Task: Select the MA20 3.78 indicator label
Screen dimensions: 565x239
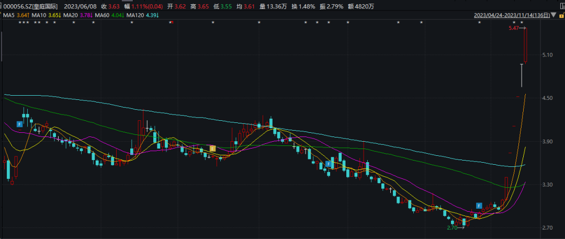Action: [x=77, y=15]
